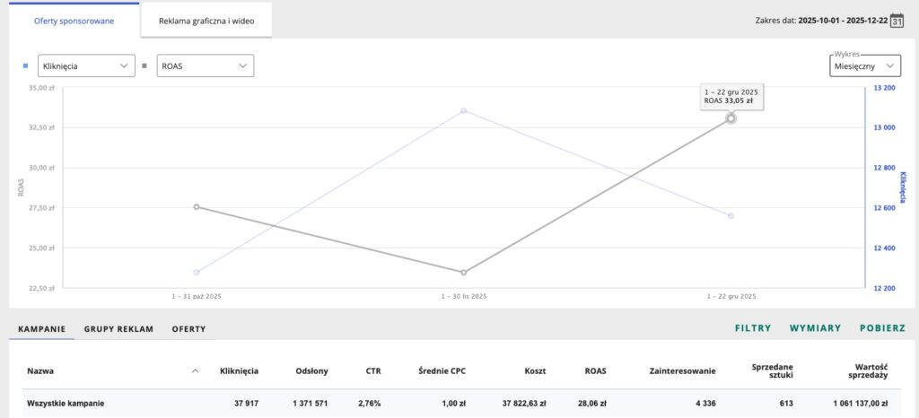Click the ROAS data point for October
This screenshot has width=919, height=418.
click(x=197, y=206)
